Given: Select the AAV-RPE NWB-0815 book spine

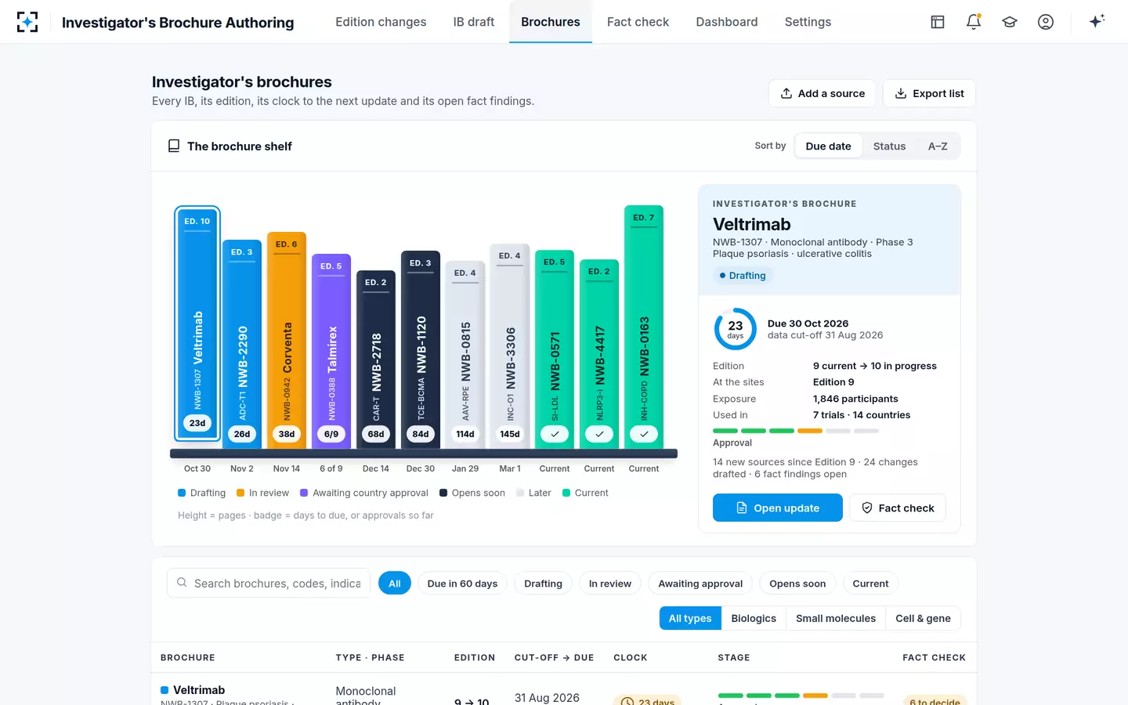Looking at the screenshot, I should (465, 354).
